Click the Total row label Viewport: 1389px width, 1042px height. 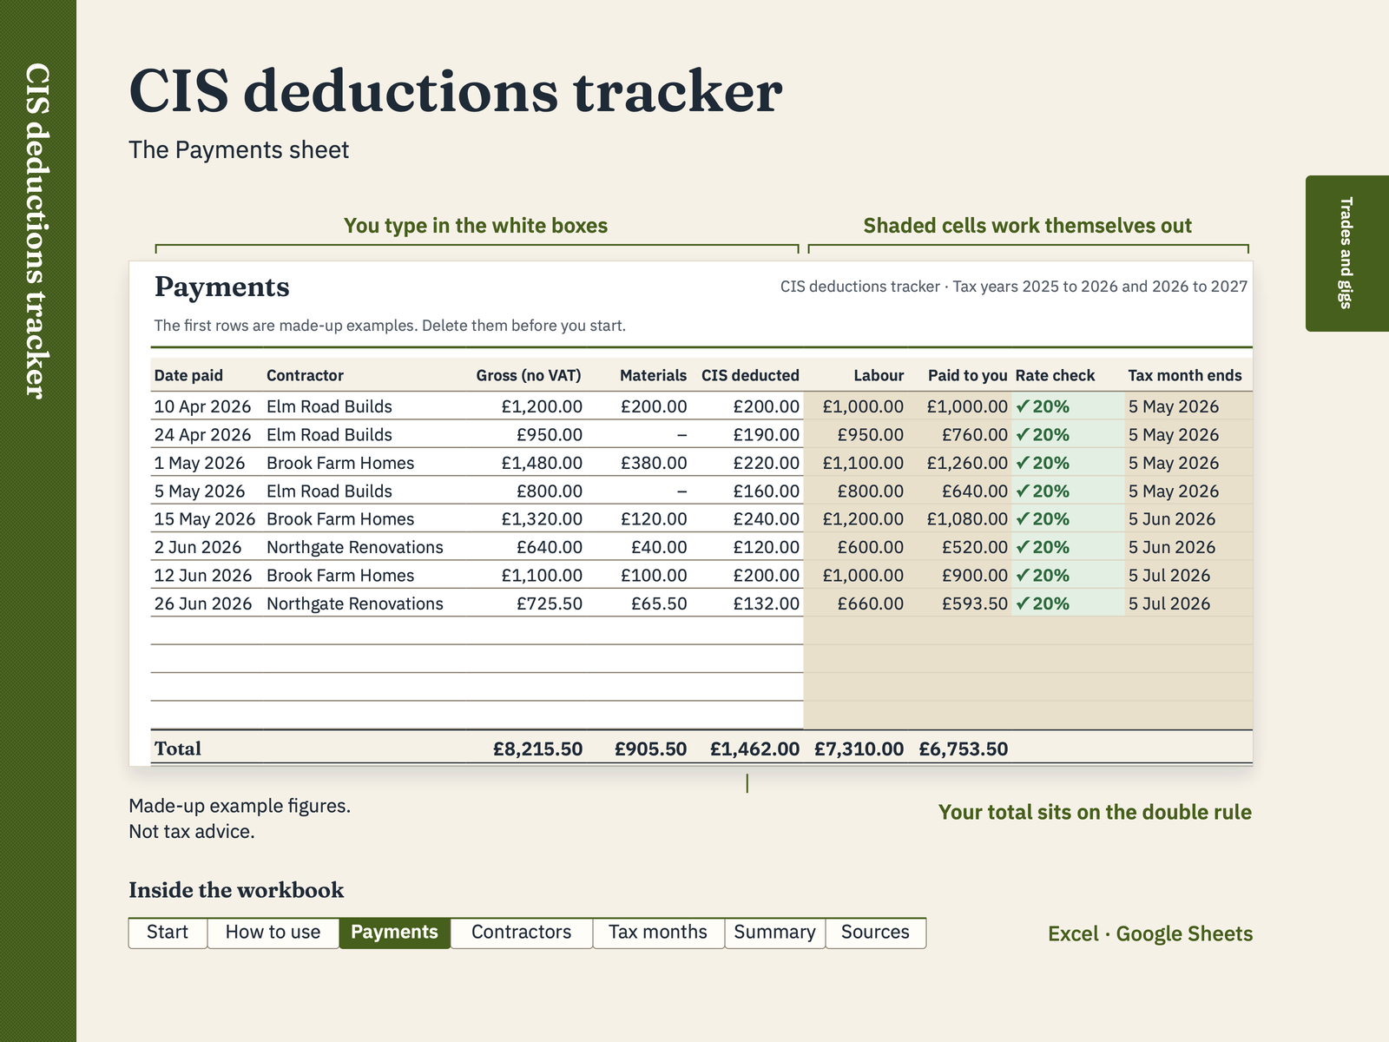point(177,749)
